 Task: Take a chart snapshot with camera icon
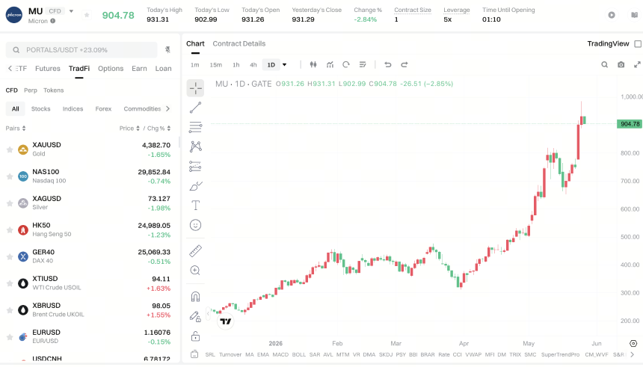click(x=621, y=64)
